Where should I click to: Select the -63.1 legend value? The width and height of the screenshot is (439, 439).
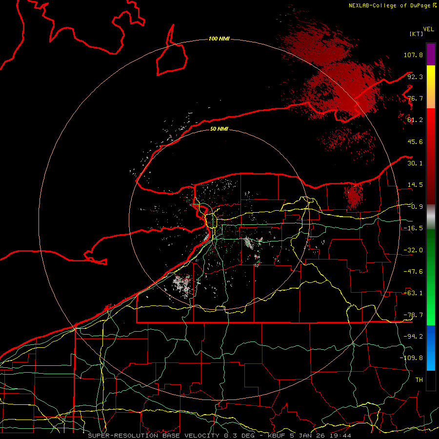[x=413, y=293]
